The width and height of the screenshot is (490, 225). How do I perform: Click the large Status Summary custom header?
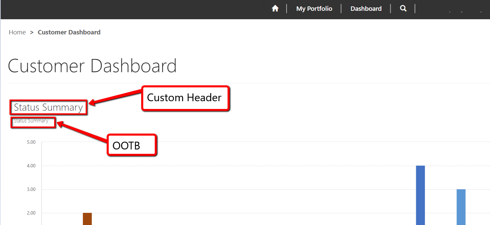48,108
